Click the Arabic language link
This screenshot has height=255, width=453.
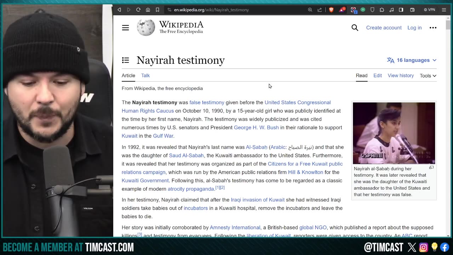click(278, 147)
